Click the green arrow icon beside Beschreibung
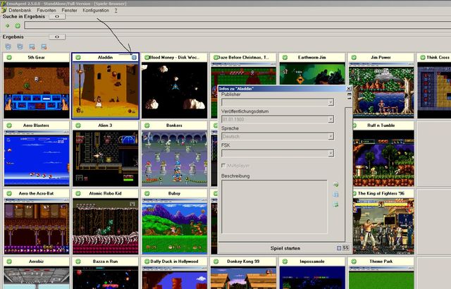Viewport: 451px width, 289px height. 335,185
